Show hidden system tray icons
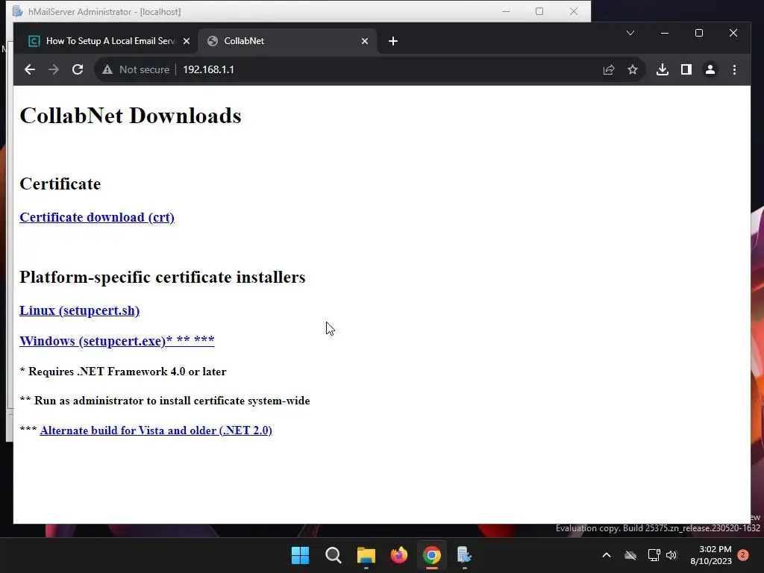764x573 pixels. tap(607, 555)
